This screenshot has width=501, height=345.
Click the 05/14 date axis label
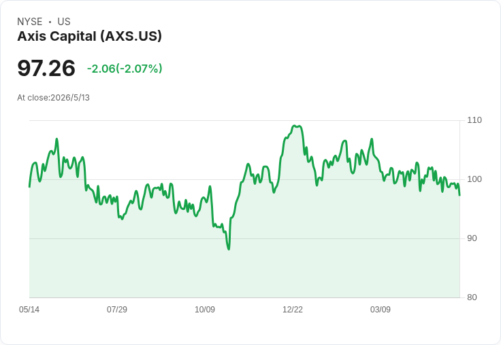29,309
